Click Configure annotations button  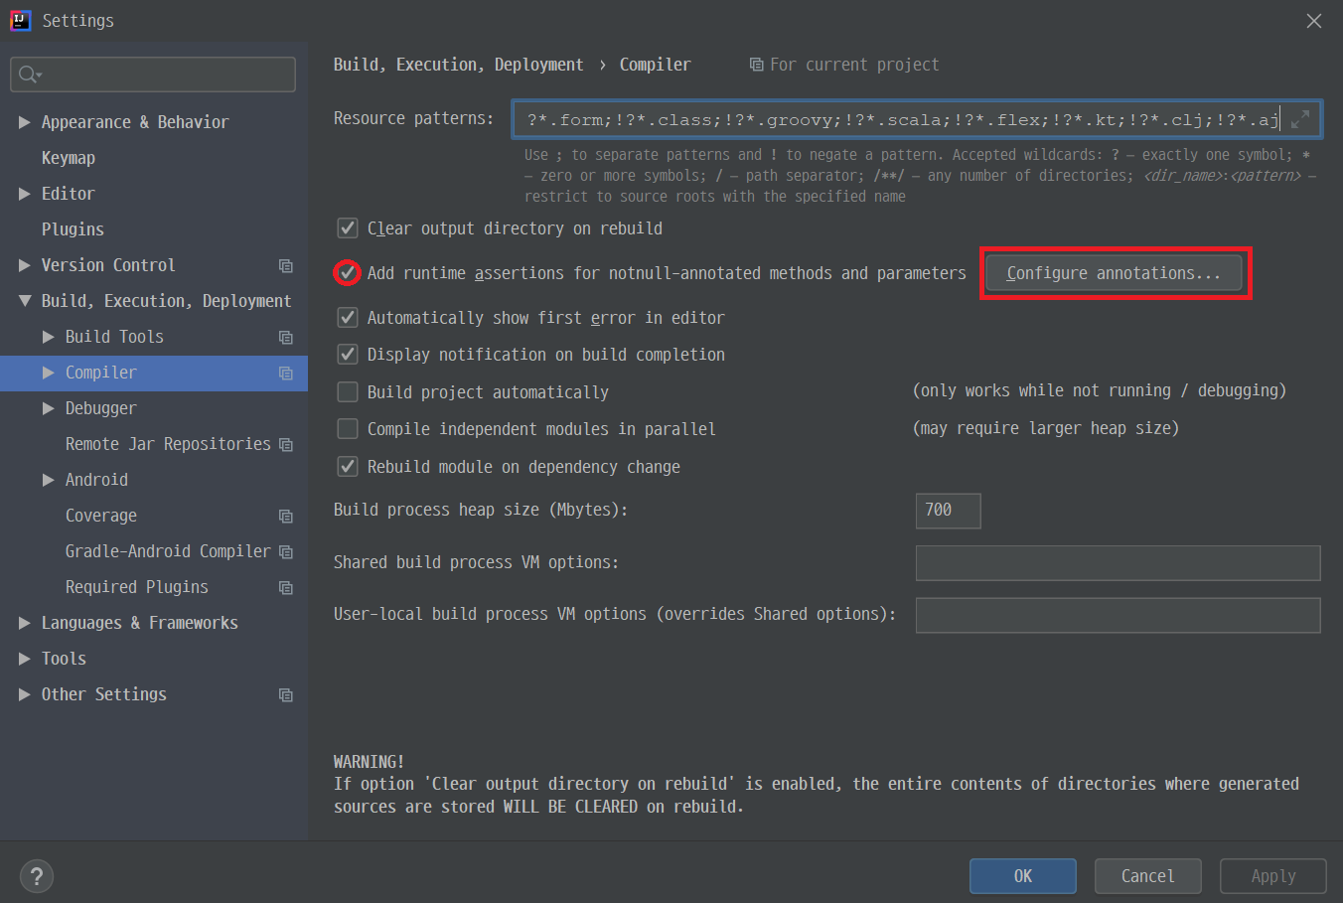(1114, 273)
